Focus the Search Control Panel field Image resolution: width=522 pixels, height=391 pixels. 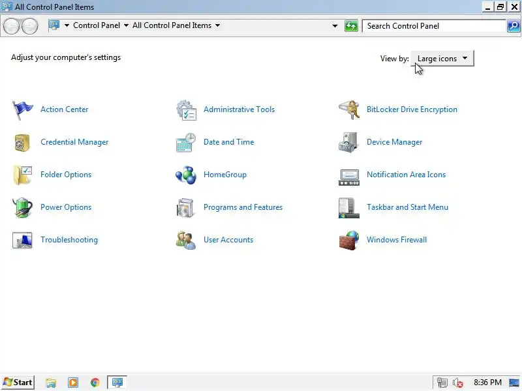pos(434,26)
